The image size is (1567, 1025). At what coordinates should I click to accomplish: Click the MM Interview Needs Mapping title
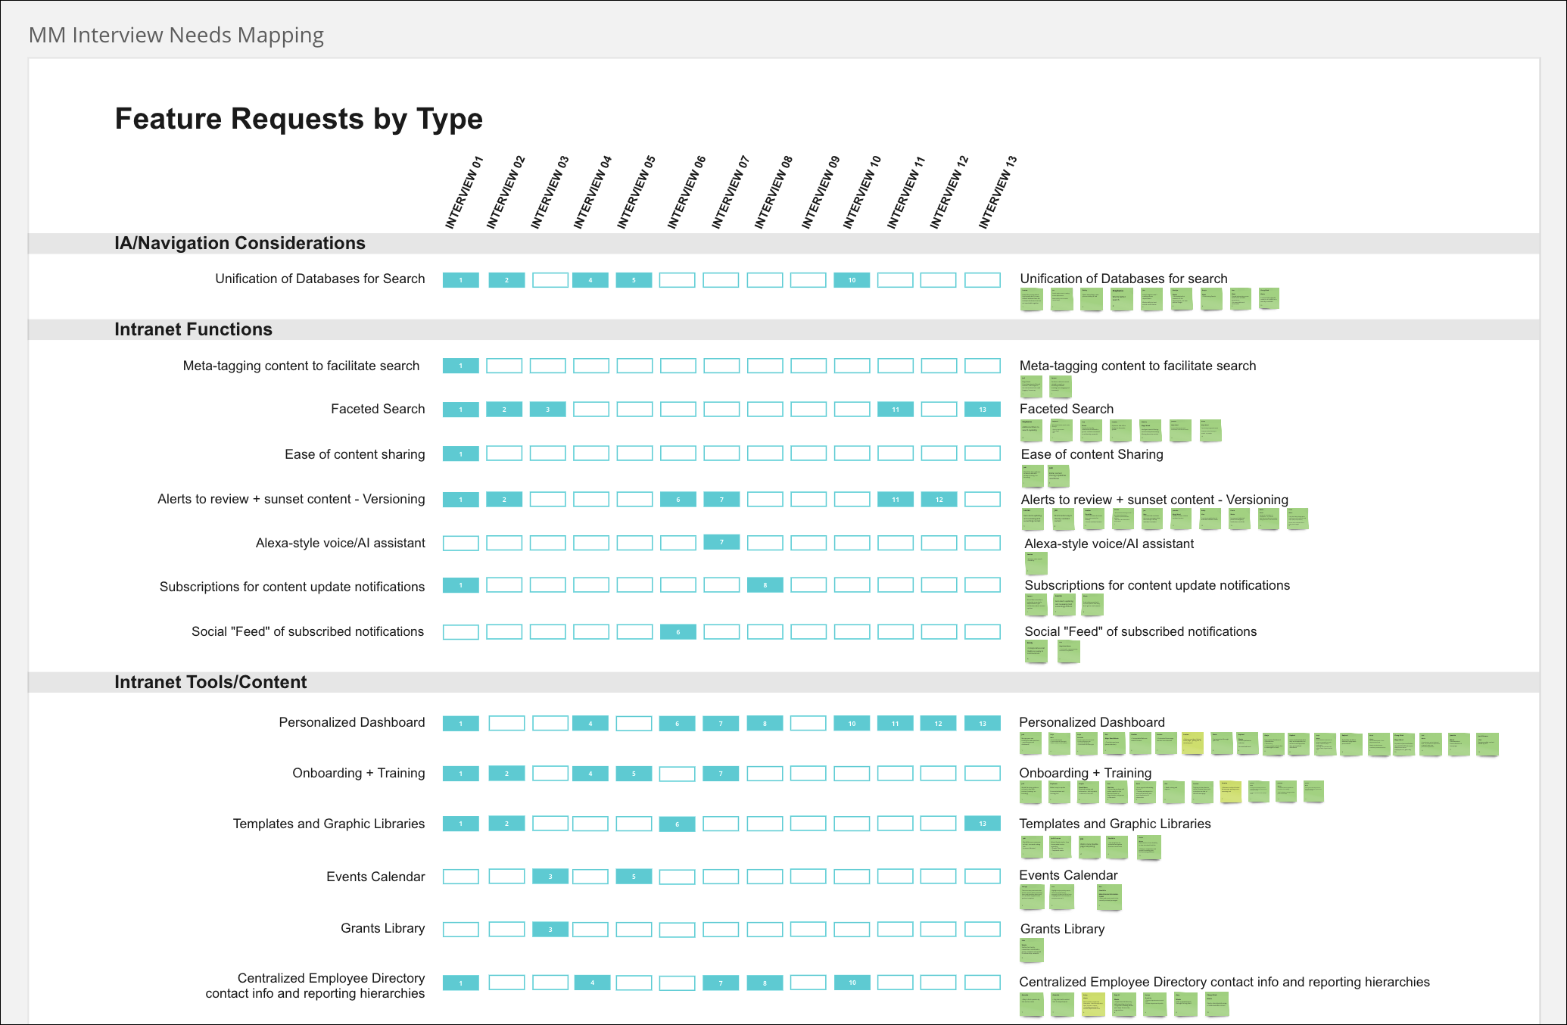(x=176, y=35)
